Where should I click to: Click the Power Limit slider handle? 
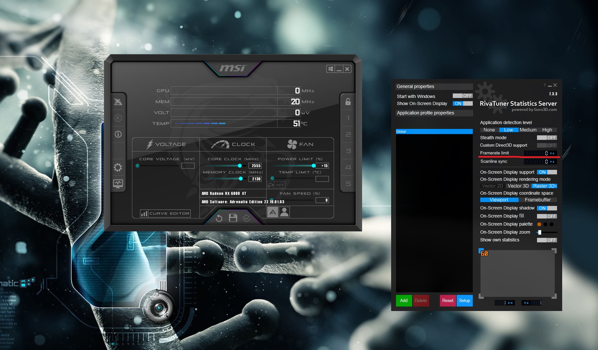point(314,166)
